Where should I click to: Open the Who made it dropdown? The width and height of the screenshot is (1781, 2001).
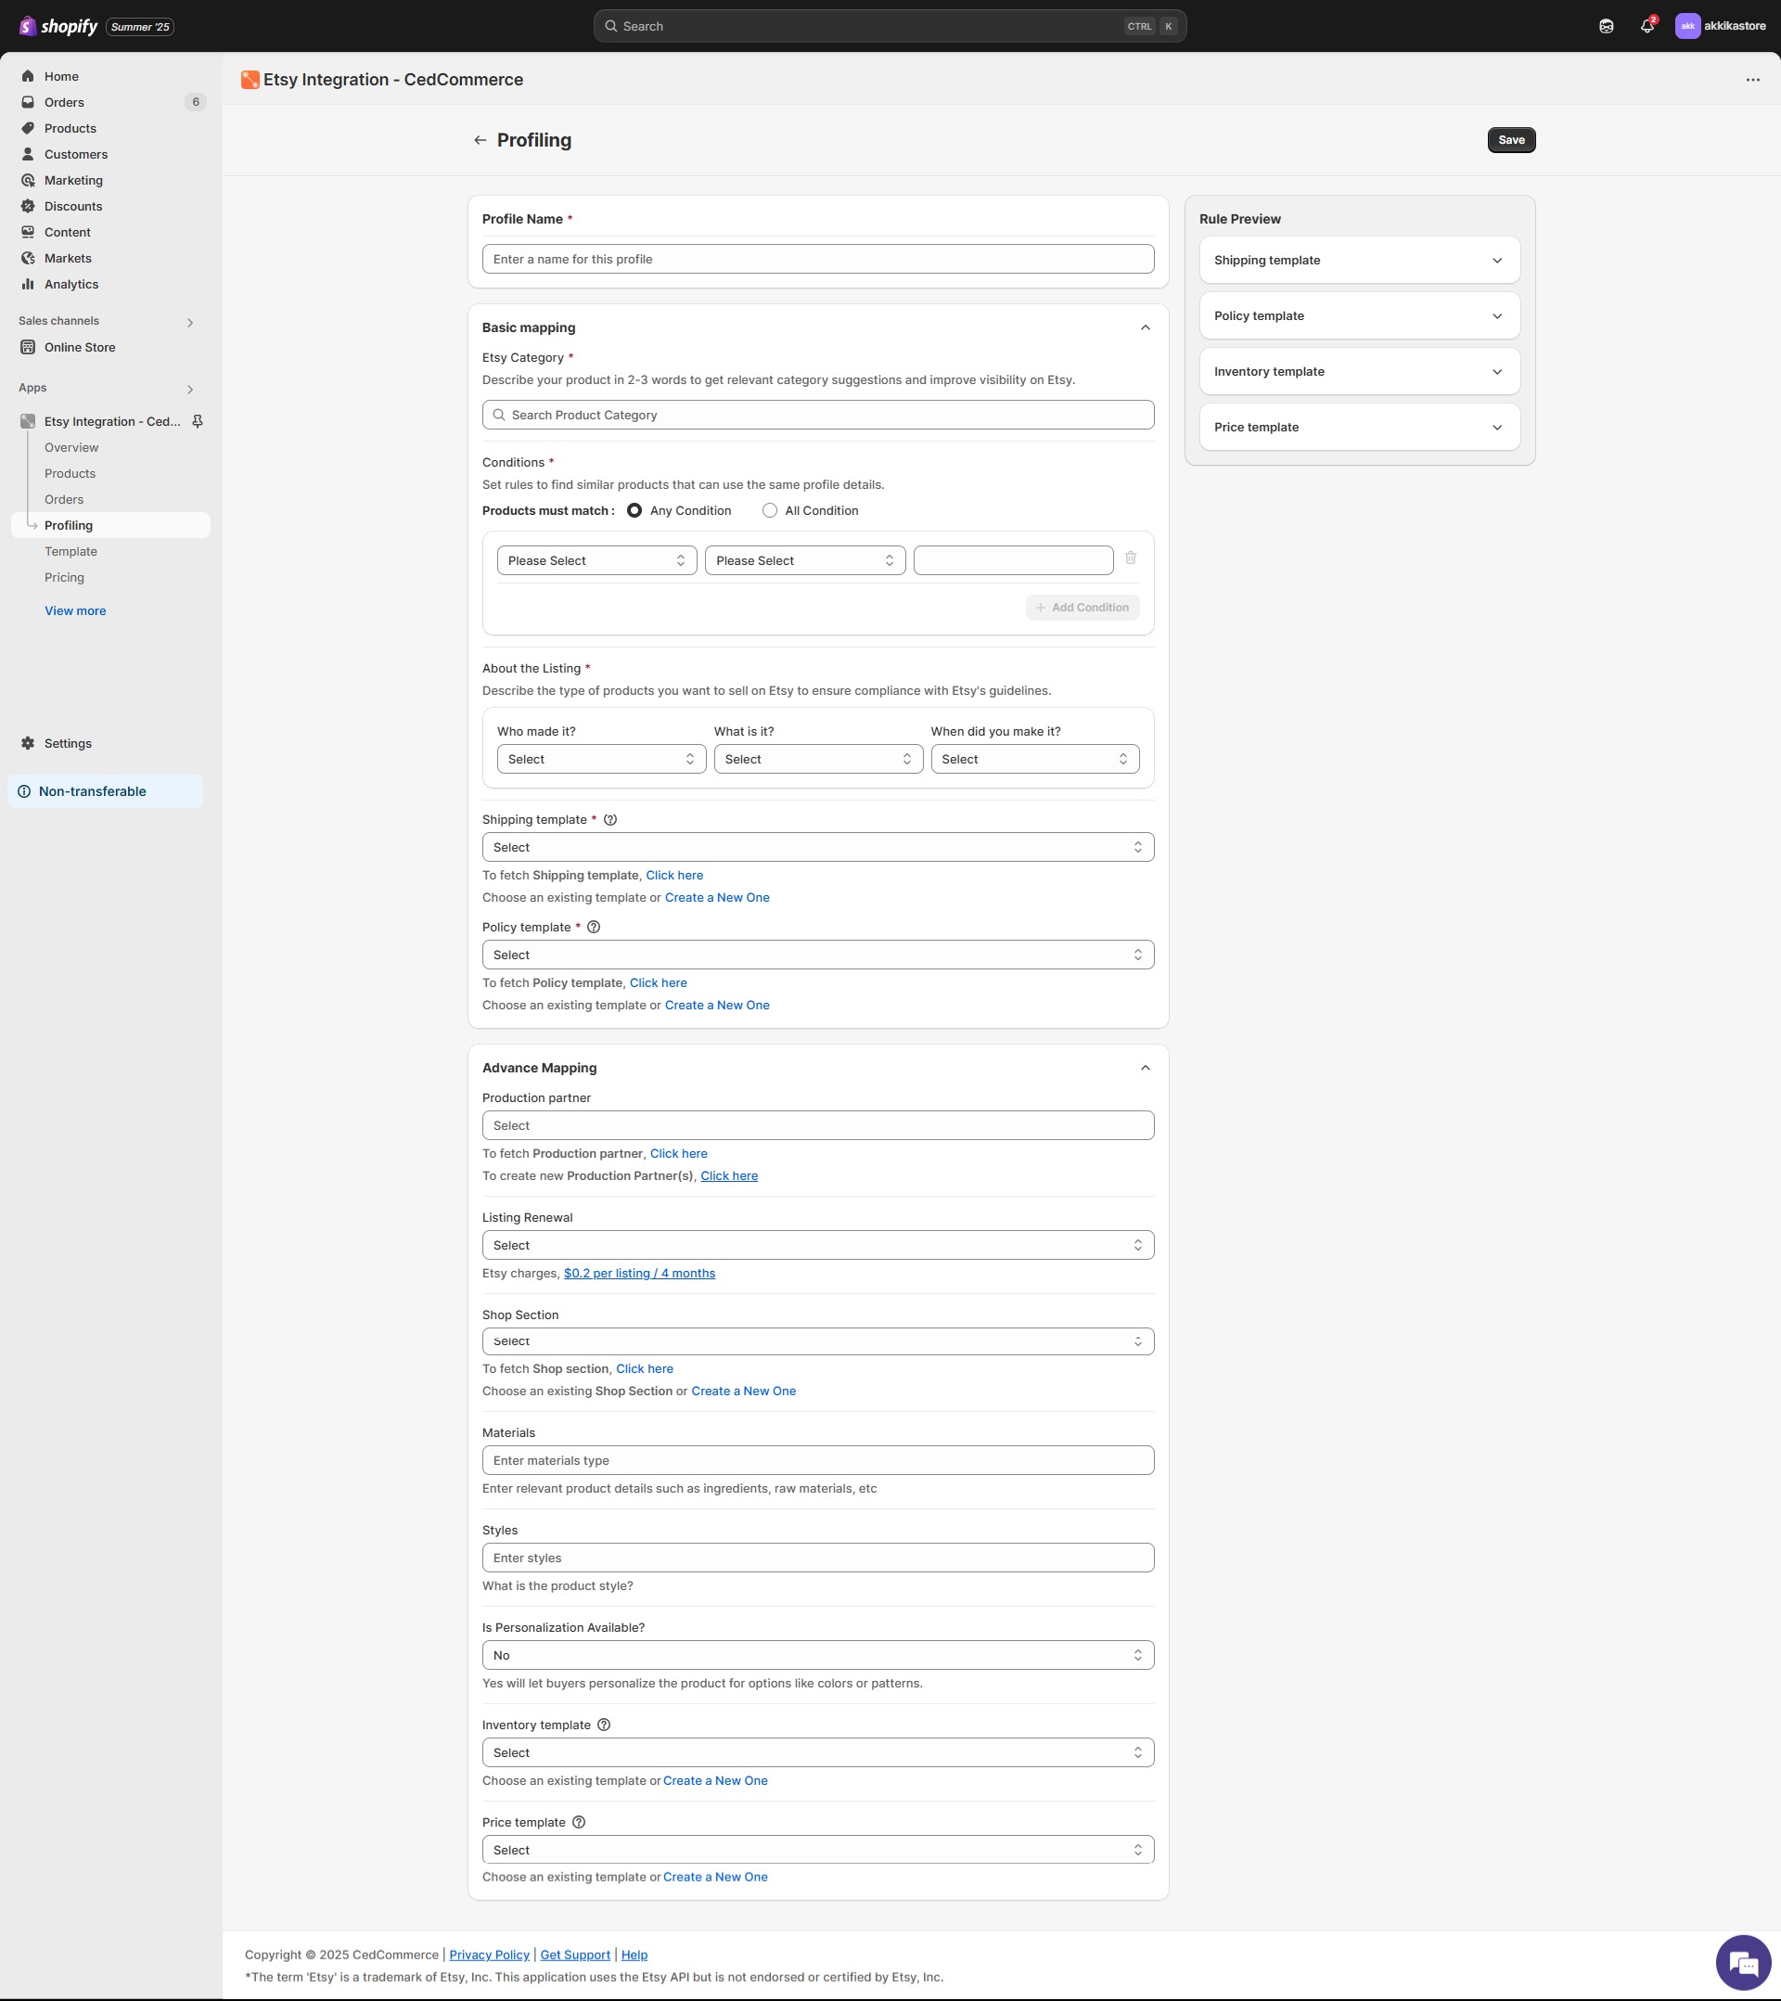[x=601, y=760]
